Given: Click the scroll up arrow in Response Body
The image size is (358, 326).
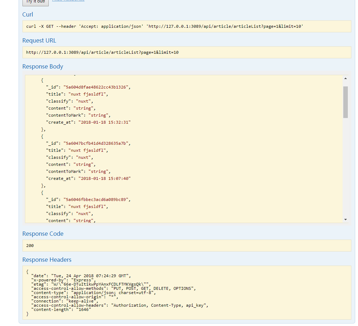Looking at the screenshot, I should [345, 78].
